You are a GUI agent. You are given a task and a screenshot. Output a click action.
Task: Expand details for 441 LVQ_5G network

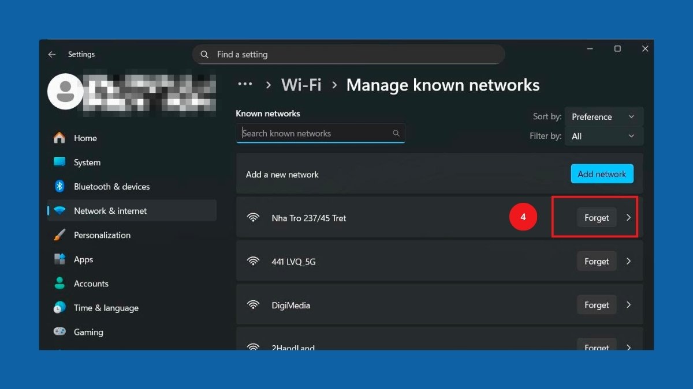629,260
